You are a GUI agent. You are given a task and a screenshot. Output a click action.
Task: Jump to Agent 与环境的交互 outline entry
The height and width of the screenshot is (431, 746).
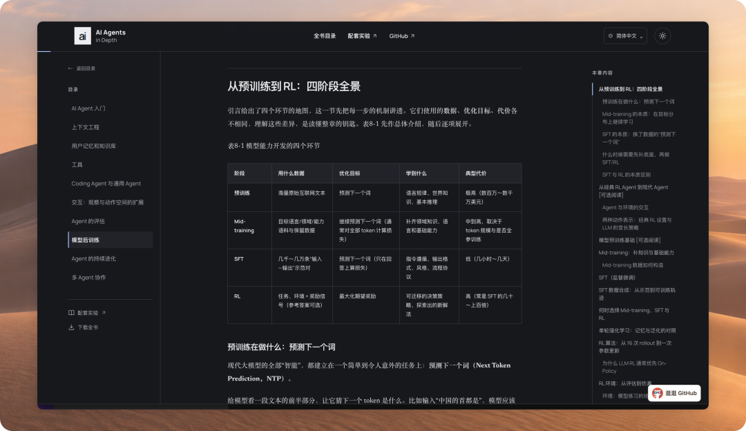click(x=625, y=207)
